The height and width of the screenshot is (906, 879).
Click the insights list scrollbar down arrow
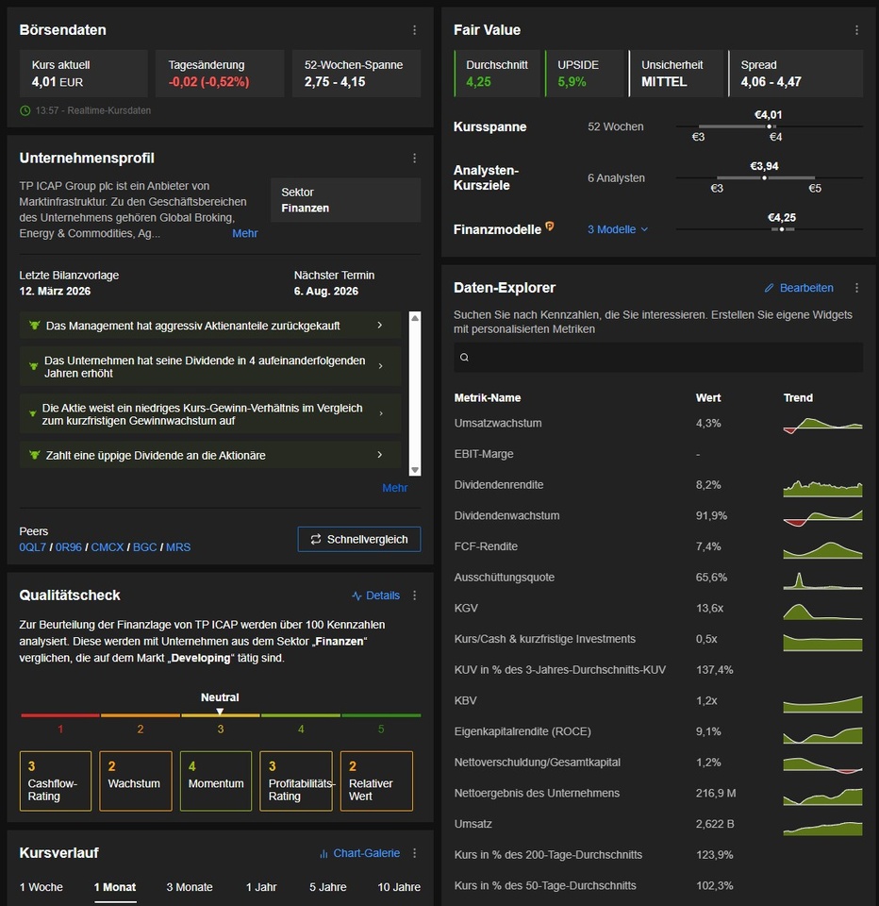(415, 470)
